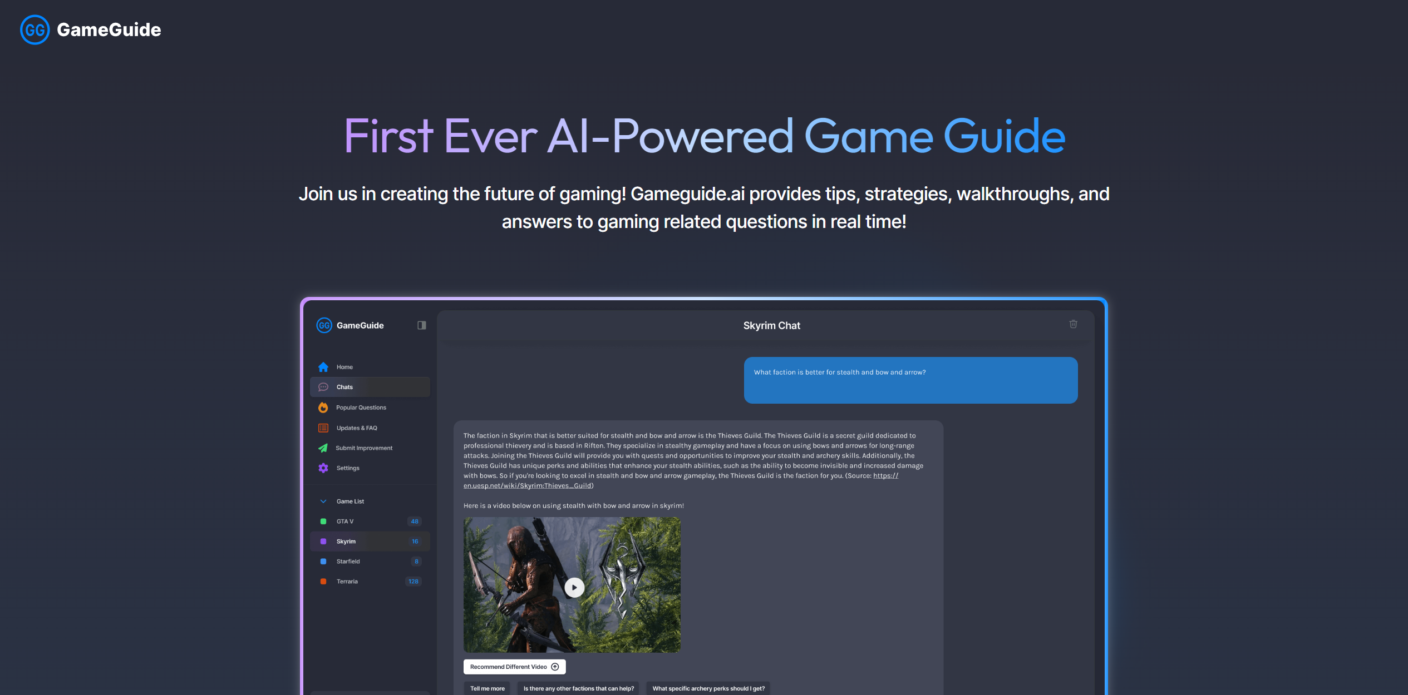Open Settings via the gear icon
Screen dimensions: 1408x695
pos(323,468)
